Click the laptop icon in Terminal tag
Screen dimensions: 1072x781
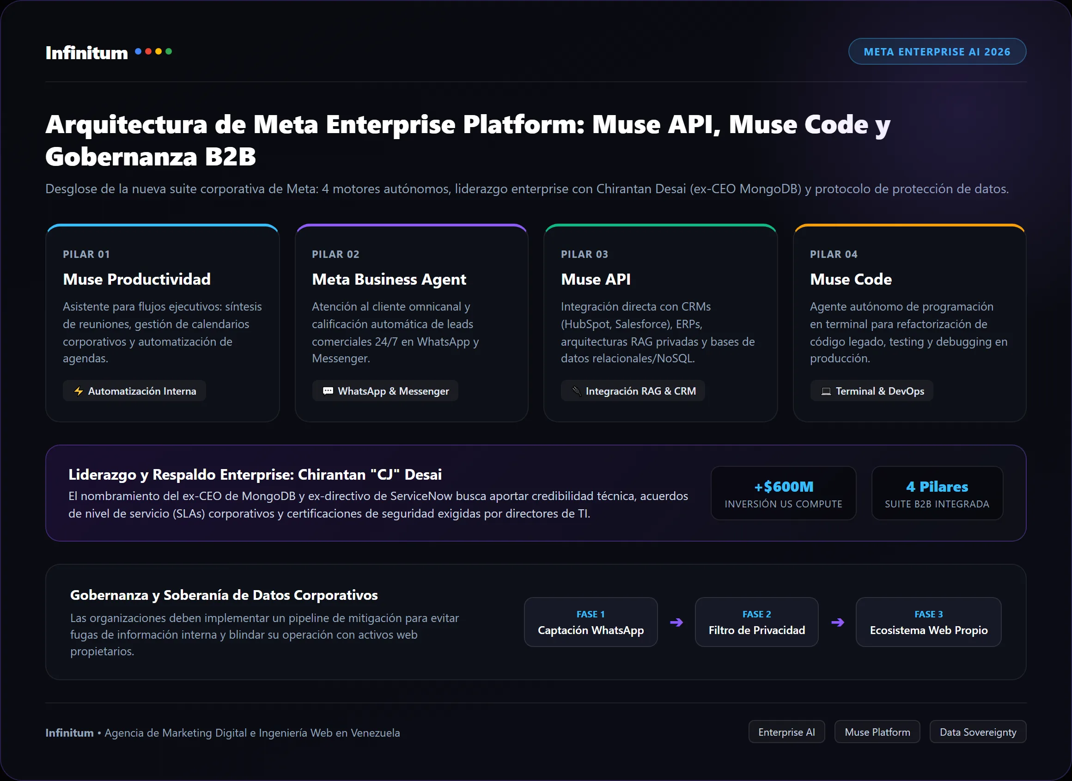point(826,391)
